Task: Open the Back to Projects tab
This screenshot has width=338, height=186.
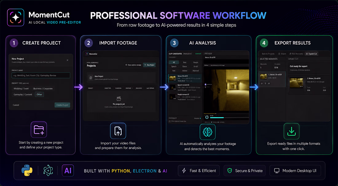Action: pyautogui.click(x=268, y=54)
